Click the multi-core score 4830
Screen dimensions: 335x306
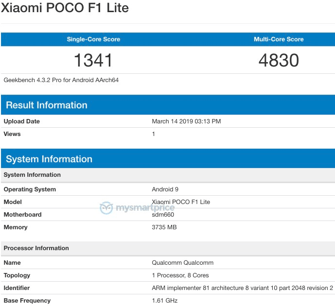tap(279, 60)
